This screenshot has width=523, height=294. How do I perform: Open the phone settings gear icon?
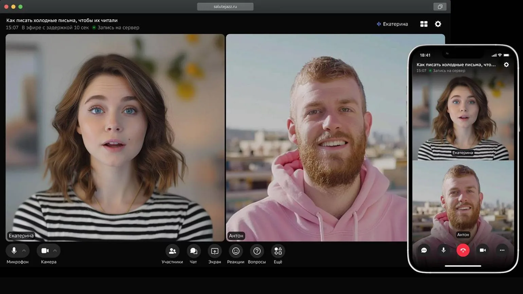tap(506, 65)
